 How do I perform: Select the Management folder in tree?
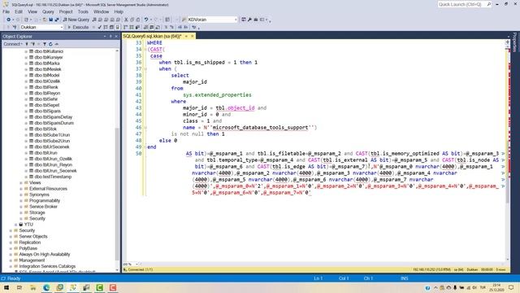tap(32, 260)
